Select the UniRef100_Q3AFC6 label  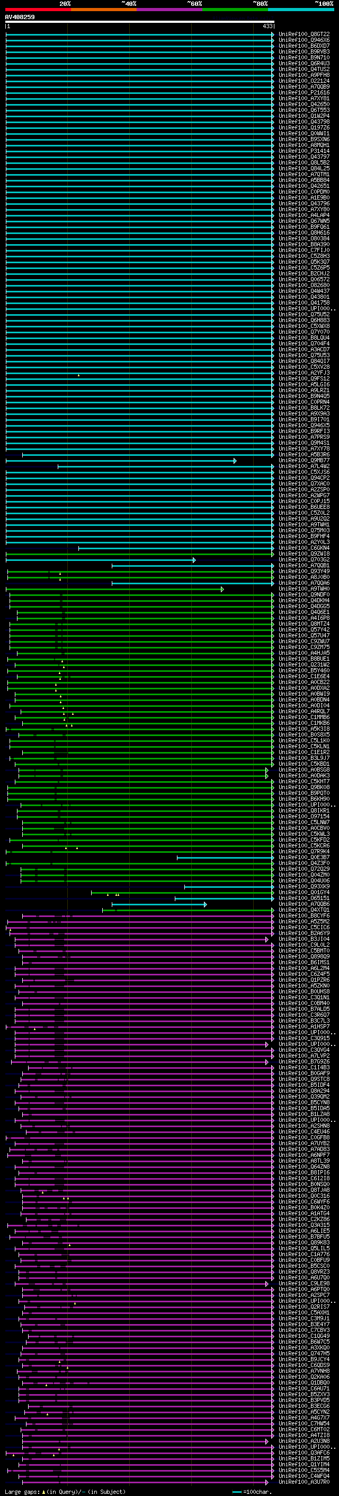[x=304, y=1453]
